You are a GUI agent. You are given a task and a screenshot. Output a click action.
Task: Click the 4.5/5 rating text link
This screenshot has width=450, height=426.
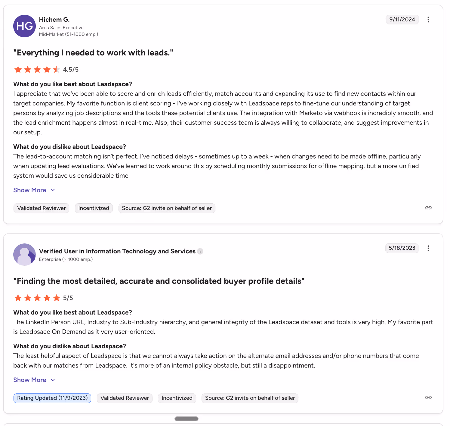(70, 69)
